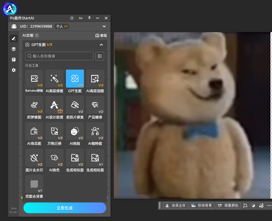Select the AI商品图 tool

click(34, 134)
